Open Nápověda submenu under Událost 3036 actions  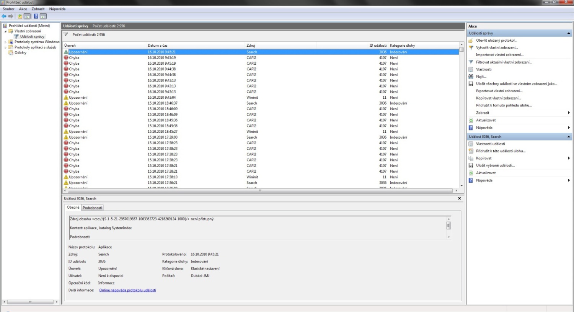pos(520,180)
